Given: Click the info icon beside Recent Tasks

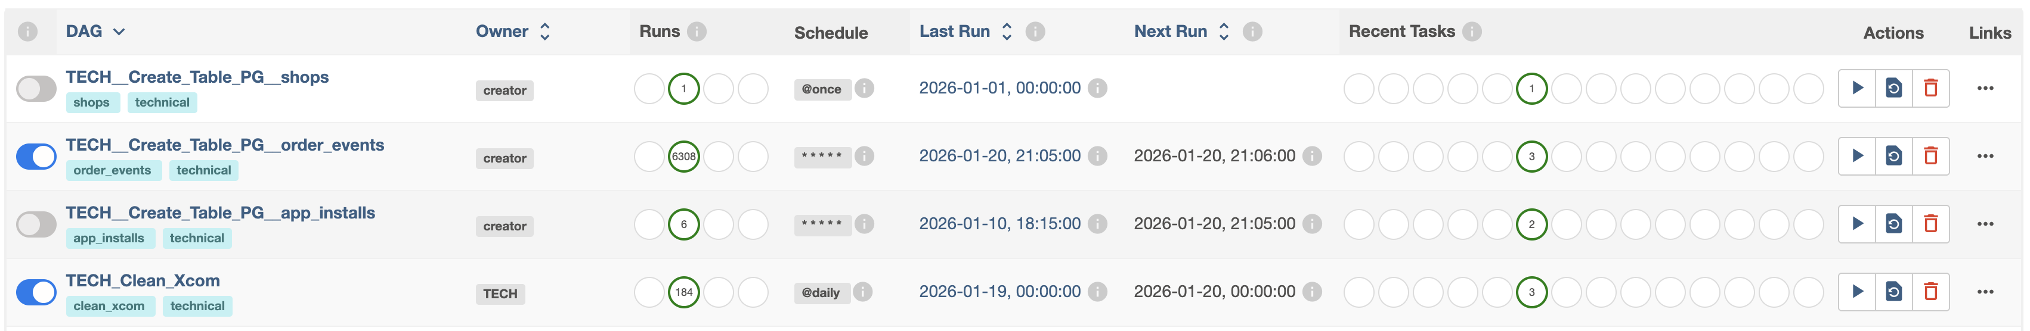Looking at the screenshot, I should (1471, 32).
